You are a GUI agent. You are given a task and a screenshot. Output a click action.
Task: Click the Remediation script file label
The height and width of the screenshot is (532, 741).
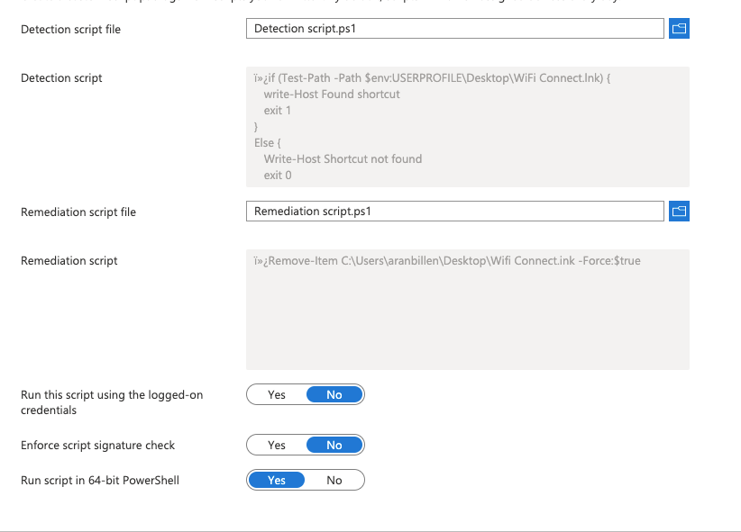[x=78, y=212]
